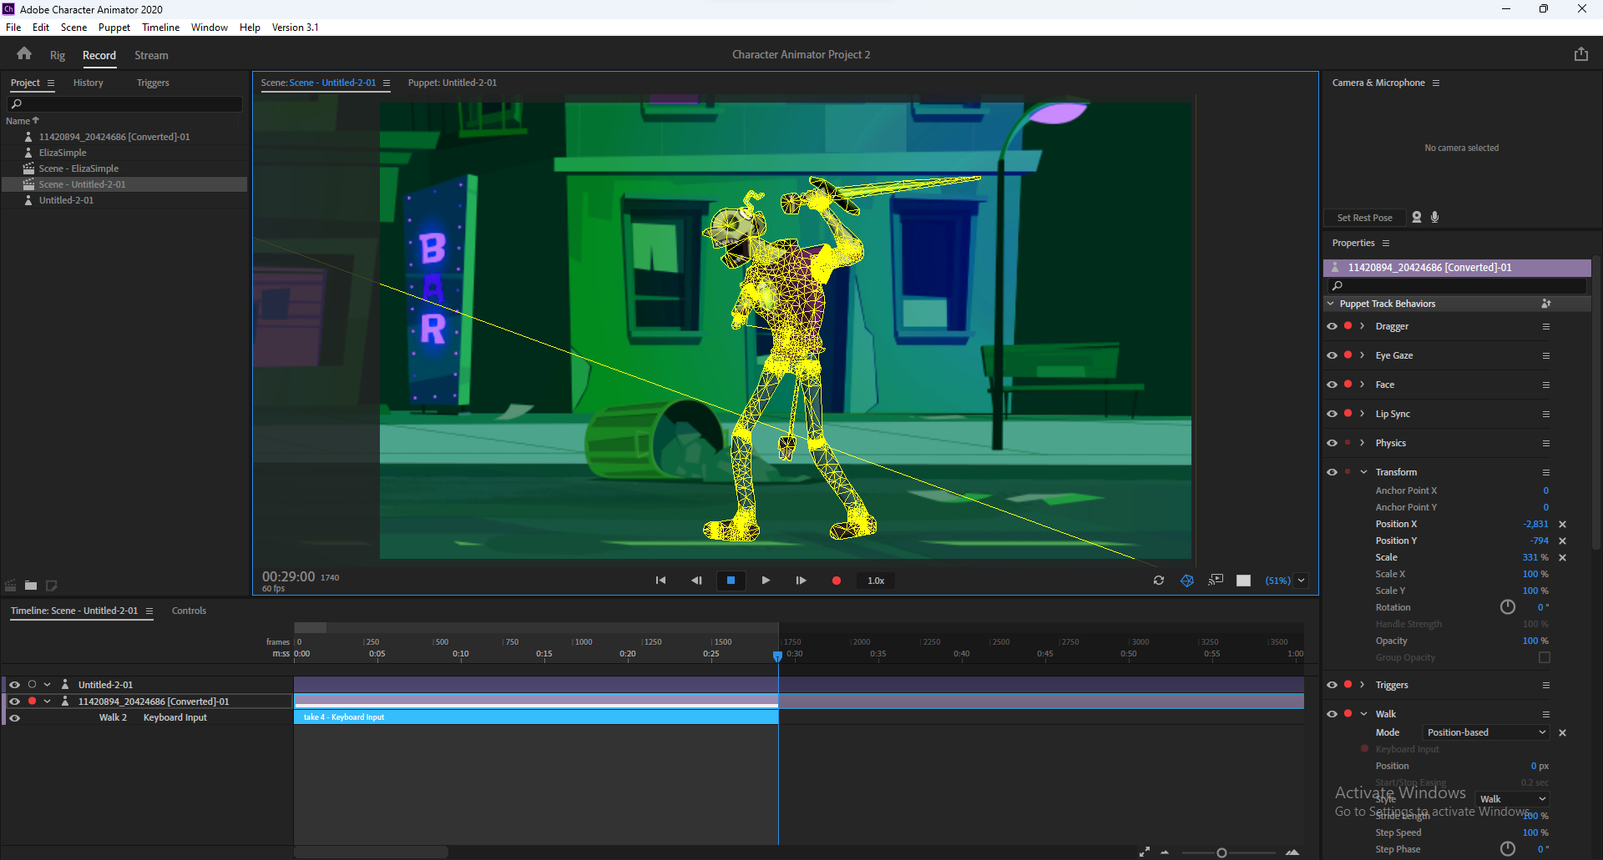Play the scene
The image size is (1603, 860).
point(766,581)
